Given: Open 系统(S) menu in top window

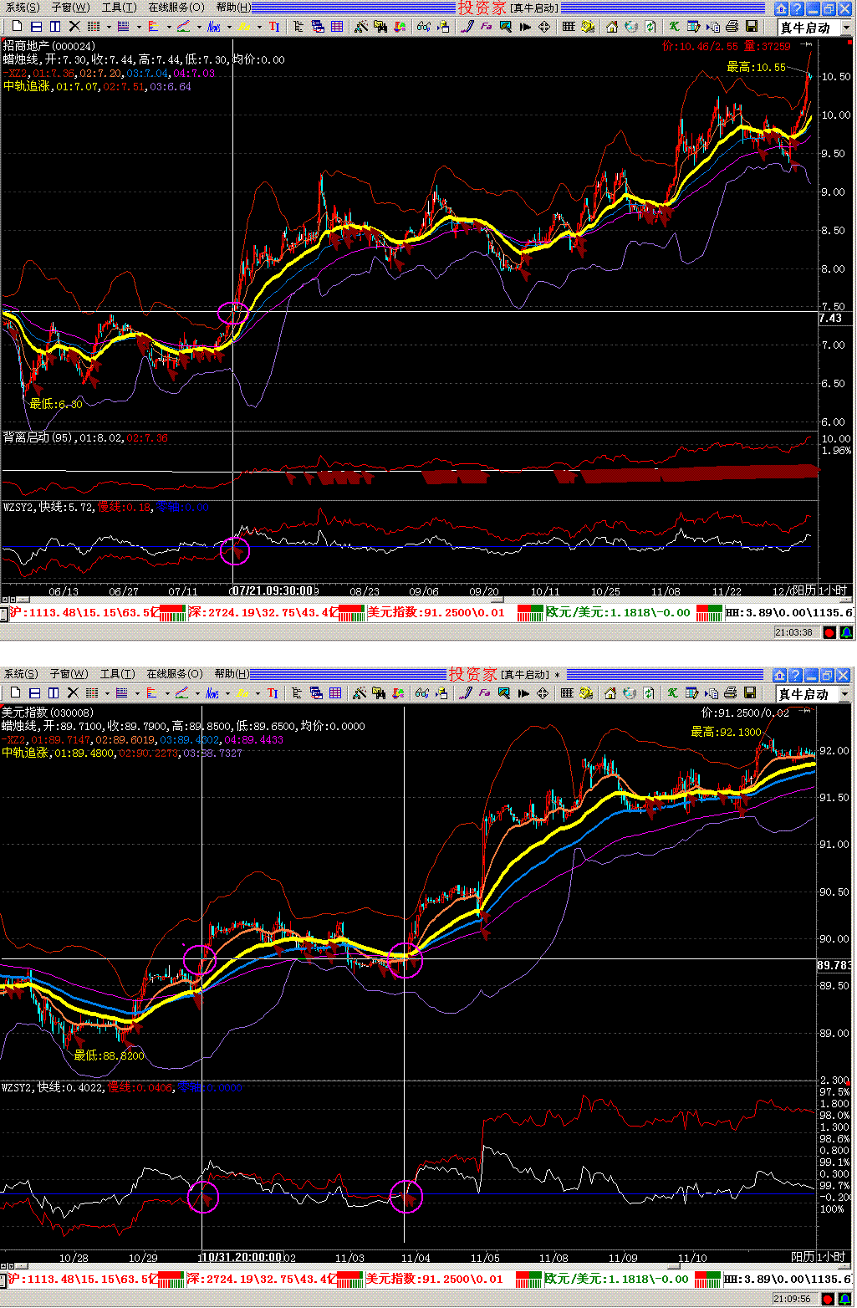Looking at the screenshot, I should point(23,8).
